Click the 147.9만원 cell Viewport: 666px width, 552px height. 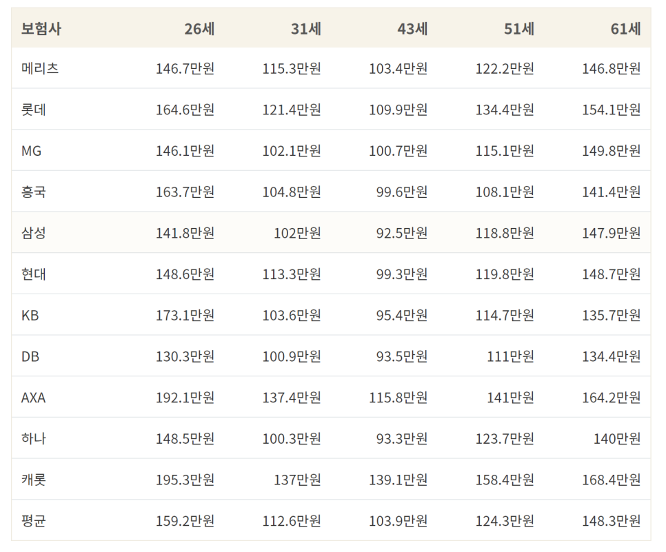pos(612,233)
